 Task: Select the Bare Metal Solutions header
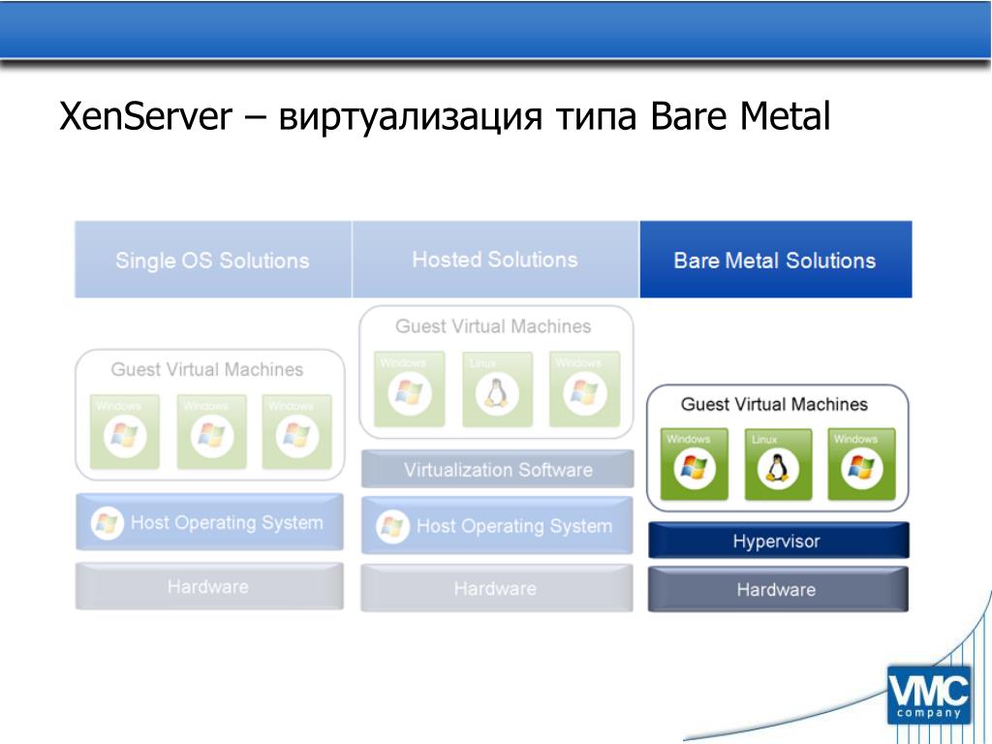pos(776,260)
